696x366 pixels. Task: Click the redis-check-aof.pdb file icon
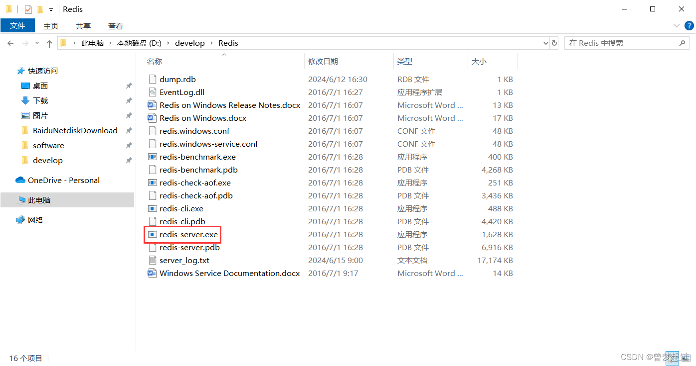click(x=153, y=195)
